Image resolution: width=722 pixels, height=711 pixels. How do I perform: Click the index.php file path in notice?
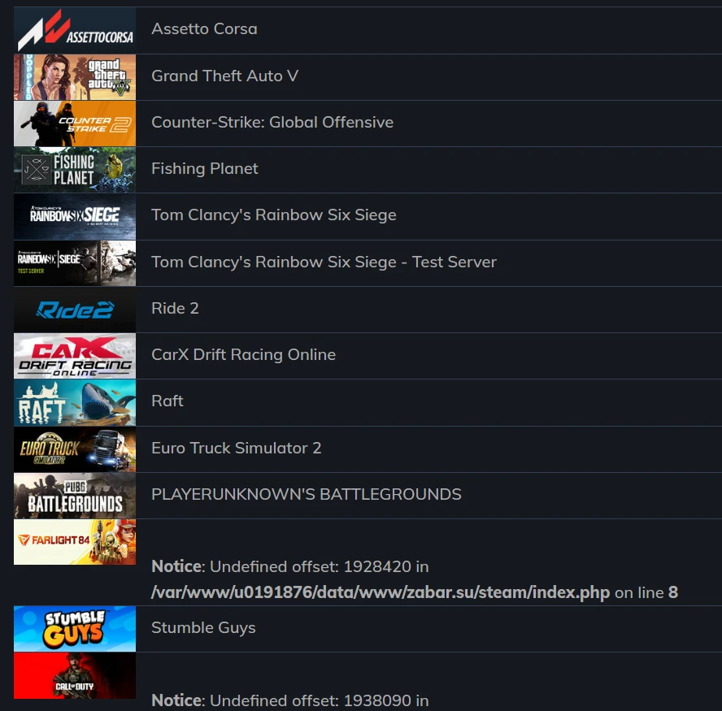pyautogui.click(x=381, y=593)
